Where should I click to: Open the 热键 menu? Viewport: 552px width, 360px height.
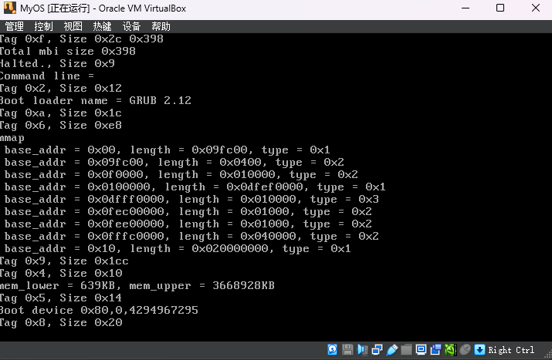pyautogui.click(x=102, y=26)
